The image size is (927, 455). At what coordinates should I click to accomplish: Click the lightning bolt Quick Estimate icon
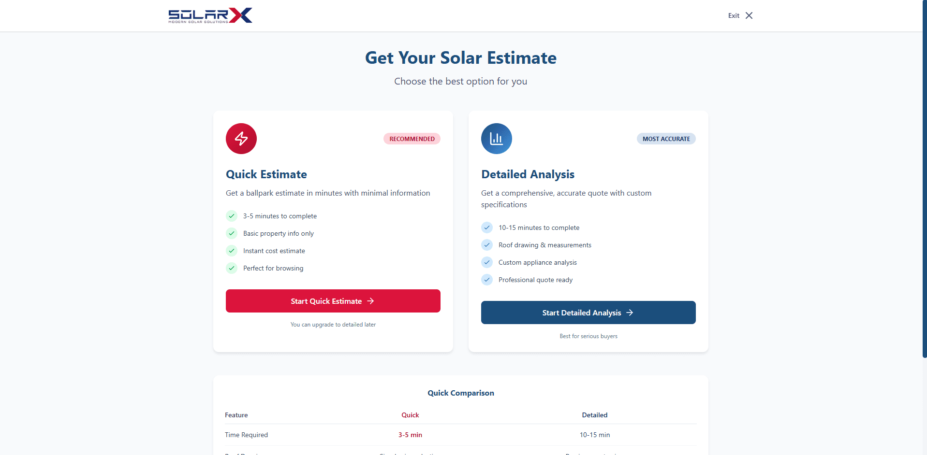(x=241, y=139)
